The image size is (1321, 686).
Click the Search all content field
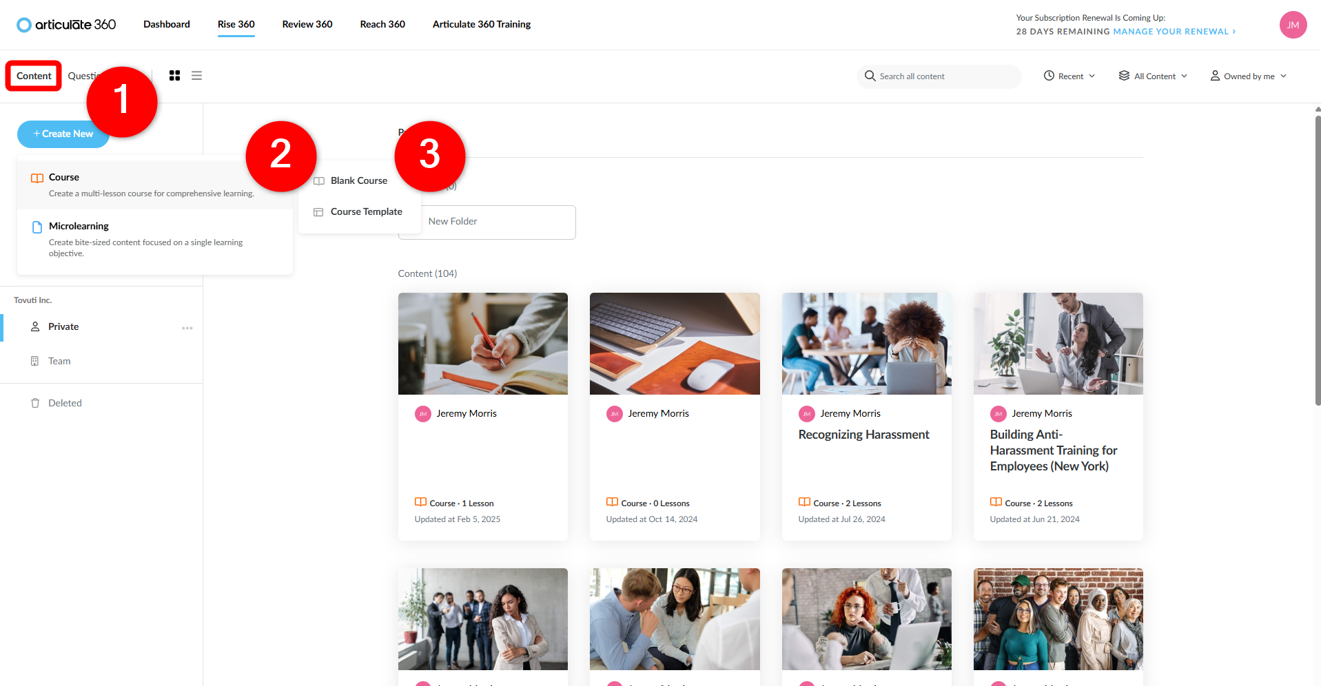click(x=939, y=76)
